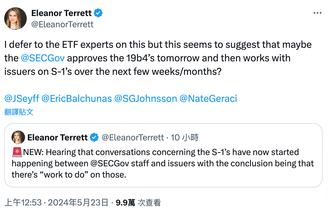This screenshot has height=215, width=328.
Task: Open the @NateGeraci mention
Action: pos(208,98)
